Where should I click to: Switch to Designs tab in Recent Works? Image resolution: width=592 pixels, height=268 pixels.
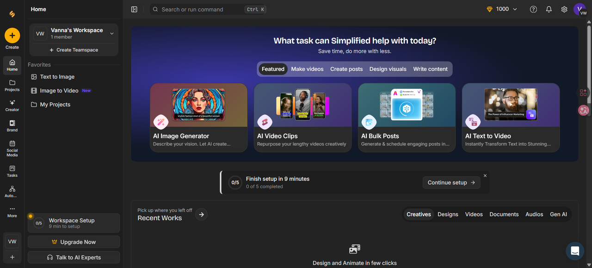tap(448, 214)
